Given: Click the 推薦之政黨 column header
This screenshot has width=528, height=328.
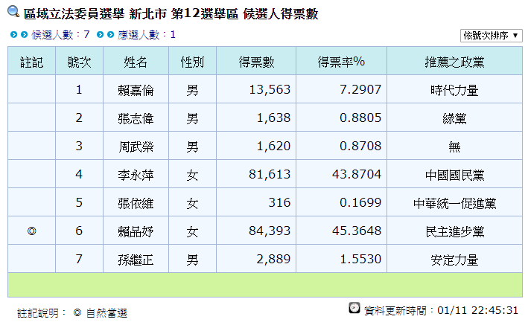Looking at the screenshot, I should tap(454, 62).
